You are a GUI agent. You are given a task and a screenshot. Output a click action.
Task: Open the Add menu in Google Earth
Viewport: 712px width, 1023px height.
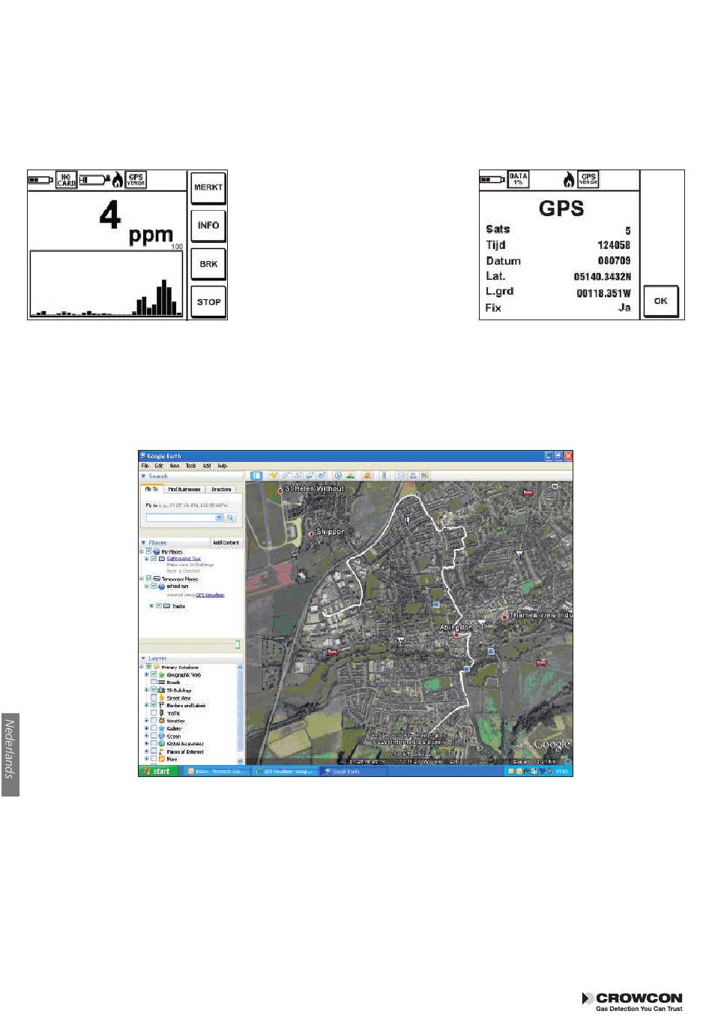point(207,466)
